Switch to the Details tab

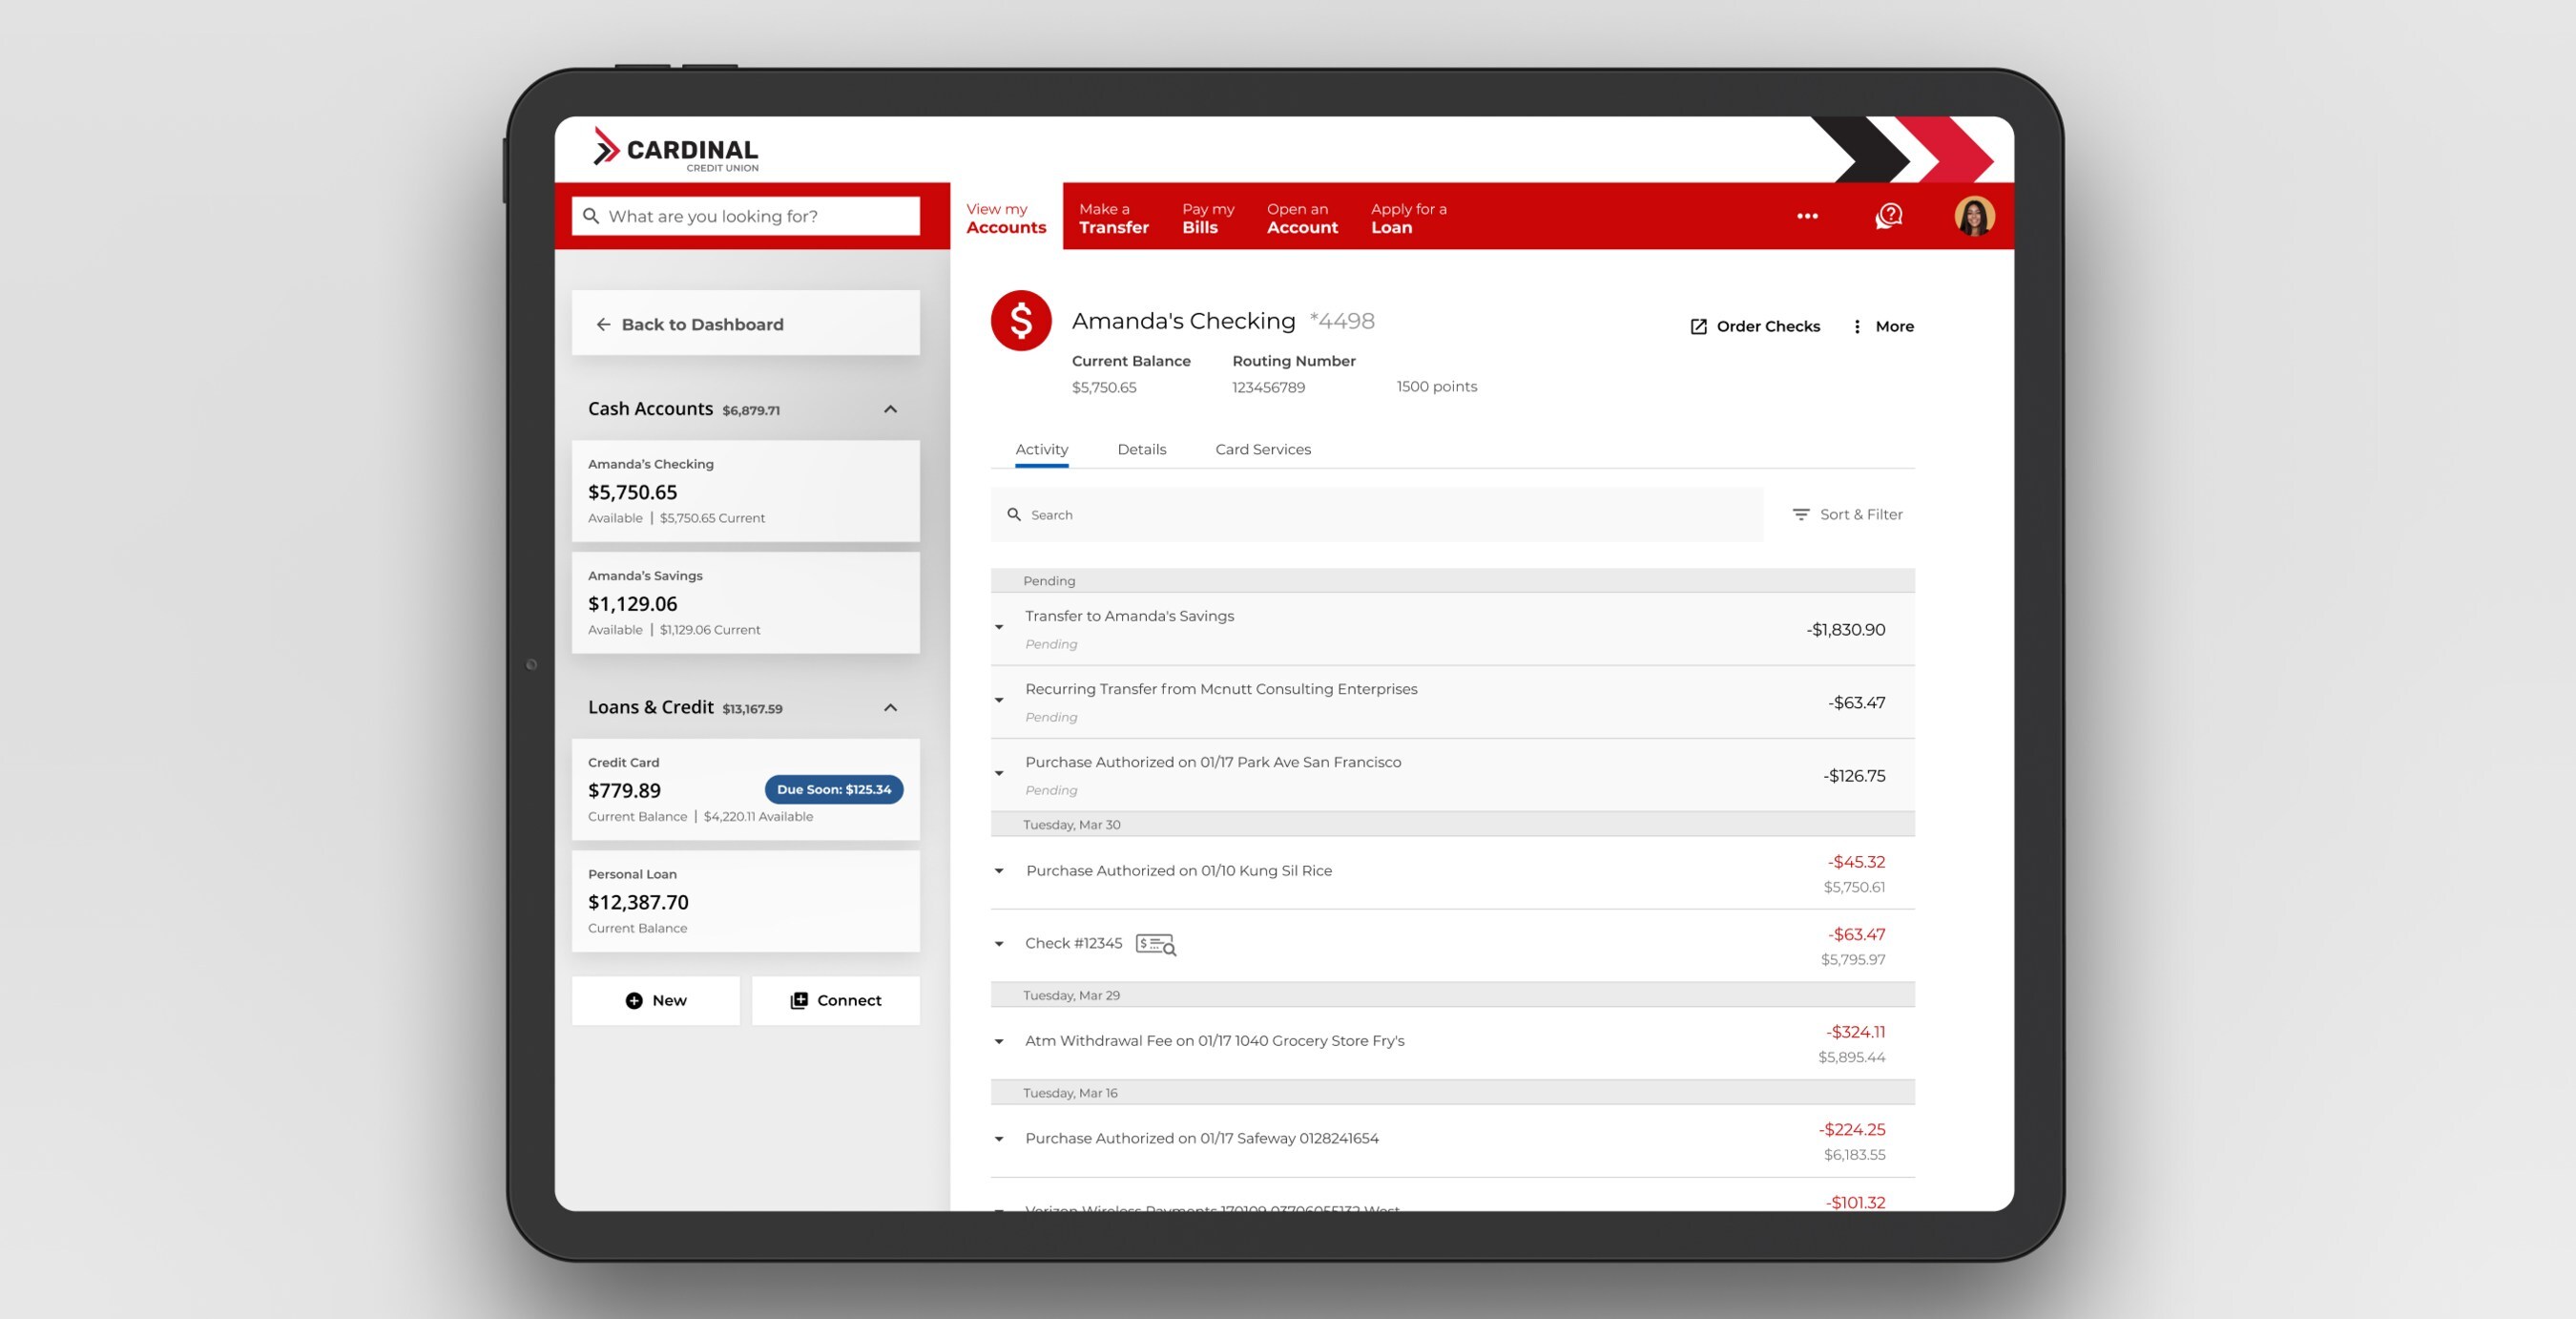(x=1142, y=450)
